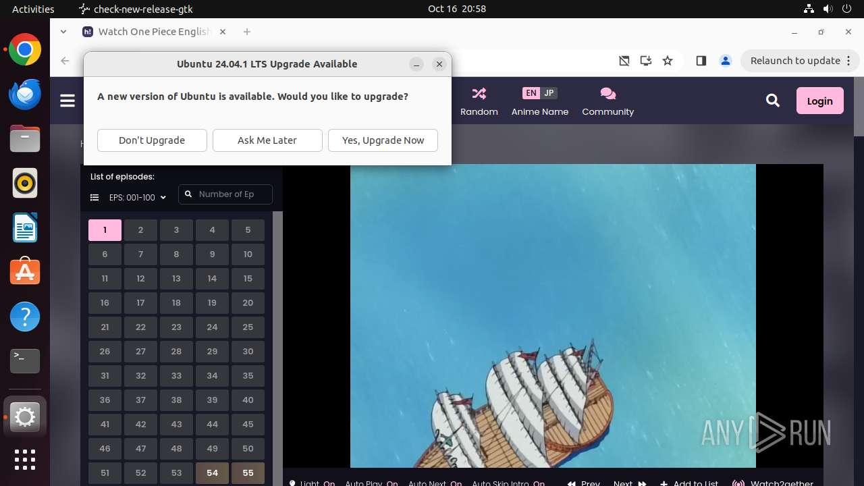Image resolution: width=864 pixels, height=486 pixels.
Task: Close the Watch One Piece tab
Action: coord(223,32)
